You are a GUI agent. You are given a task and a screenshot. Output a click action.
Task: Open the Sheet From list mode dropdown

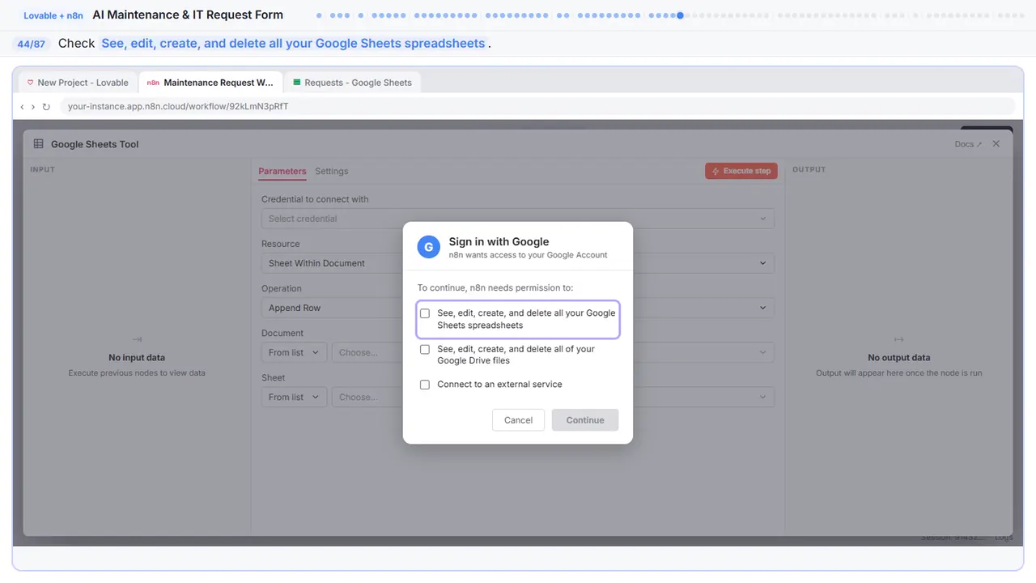pos(294,397)
